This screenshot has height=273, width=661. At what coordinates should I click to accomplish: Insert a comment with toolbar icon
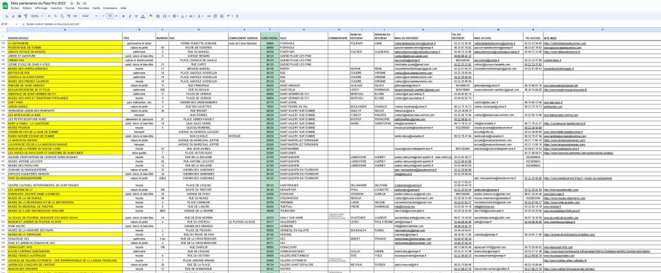coord(216,16)
